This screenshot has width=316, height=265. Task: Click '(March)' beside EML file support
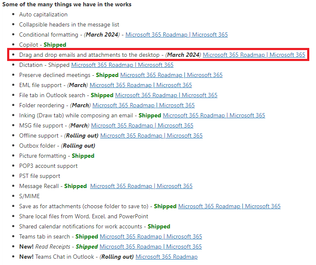click(78, 85)
